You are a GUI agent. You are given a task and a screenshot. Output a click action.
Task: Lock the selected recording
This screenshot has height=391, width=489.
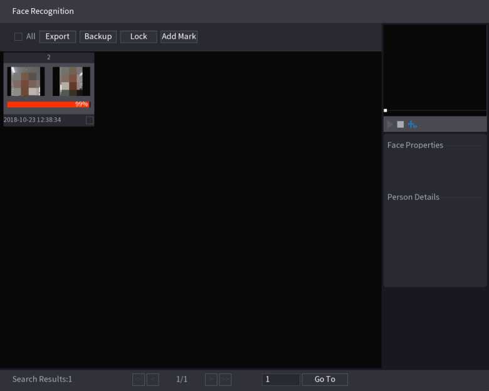[139, 36]
